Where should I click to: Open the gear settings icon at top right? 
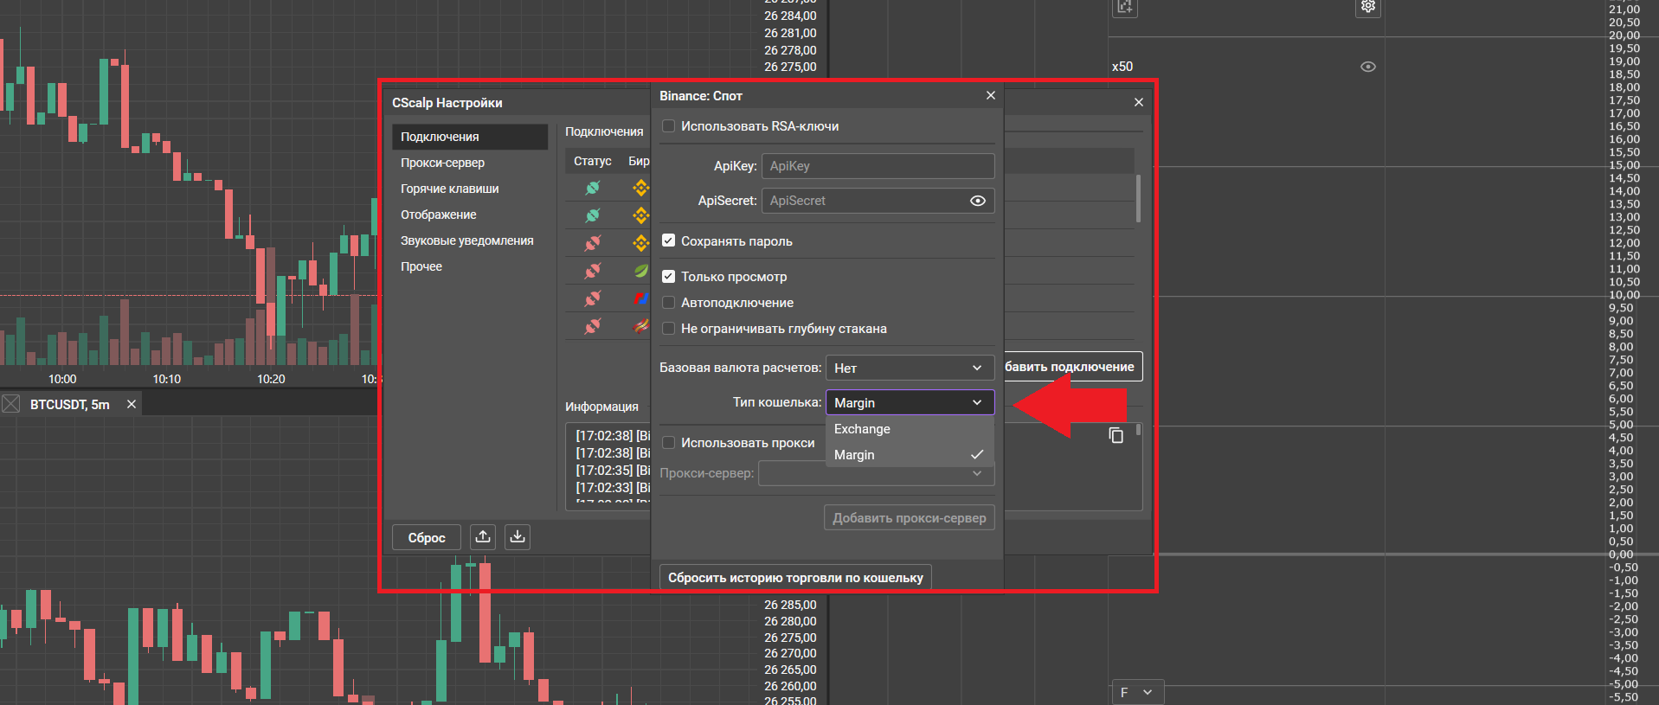coord(1368,7)
